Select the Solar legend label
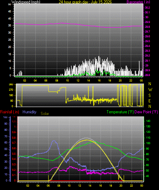 (x=45, y=114)
